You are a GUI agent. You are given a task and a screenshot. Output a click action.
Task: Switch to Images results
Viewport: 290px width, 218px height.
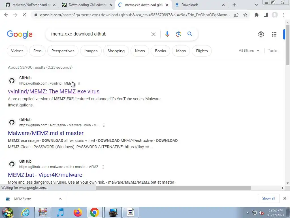91,51
